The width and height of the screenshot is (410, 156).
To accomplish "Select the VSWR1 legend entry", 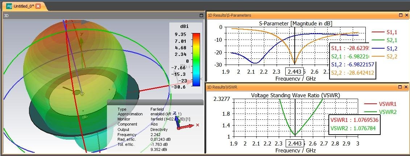I will [x=380, y=104].
